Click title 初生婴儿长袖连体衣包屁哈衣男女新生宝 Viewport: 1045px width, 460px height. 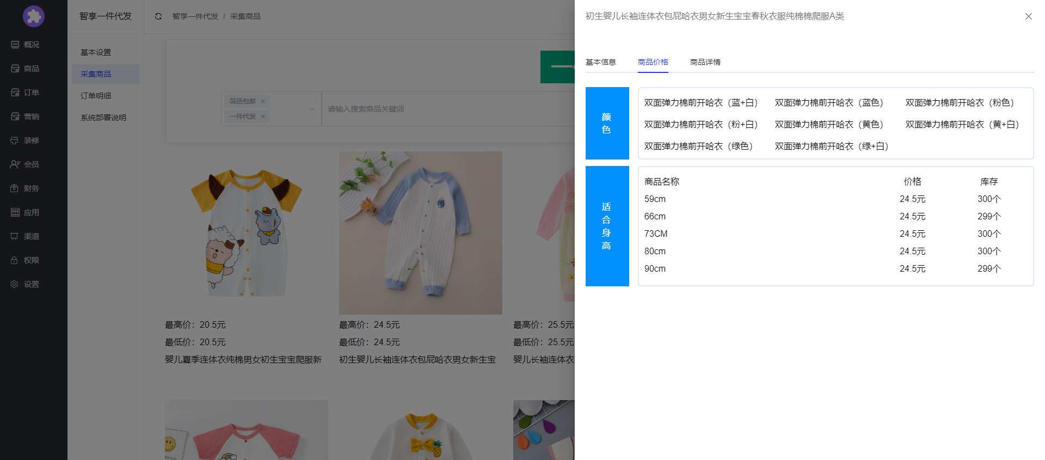point(417,360)
